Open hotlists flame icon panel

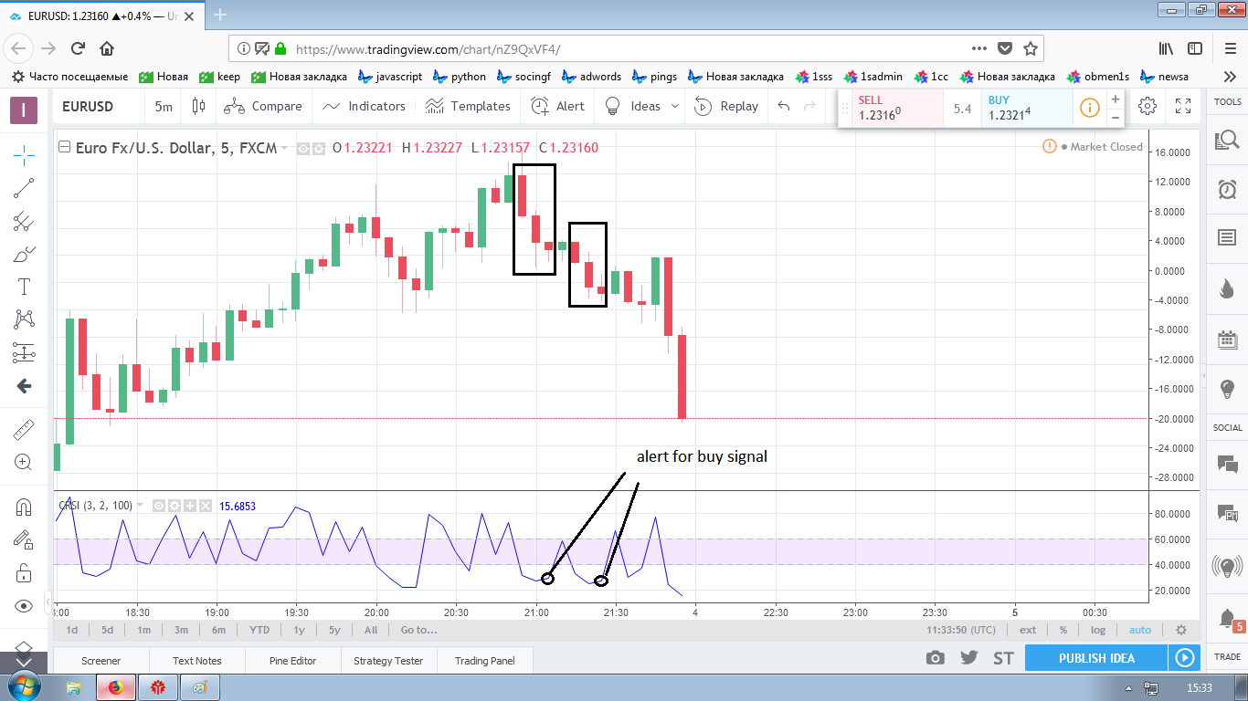tap(1227, 288)
